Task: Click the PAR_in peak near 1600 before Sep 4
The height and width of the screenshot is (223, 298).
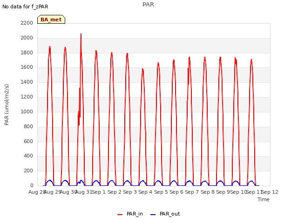Action: pyautogui.click(x=142, y=69)
